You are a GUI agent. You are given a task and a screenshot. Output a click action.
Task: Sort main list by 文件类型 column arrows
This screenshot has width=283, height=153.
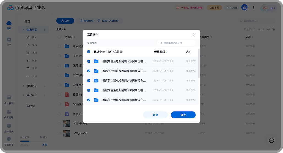click(x=211, y=37)
